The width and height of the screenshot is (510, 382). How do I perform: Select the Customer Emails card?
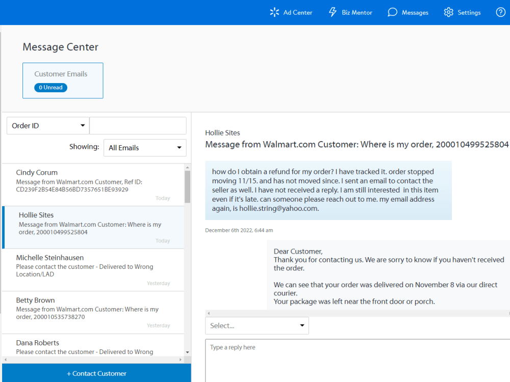(63, 80)
